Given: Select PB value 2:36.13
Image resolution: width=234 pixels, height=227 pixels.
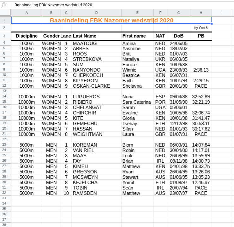Looking at the screenshot, I should tap(201, 70).
